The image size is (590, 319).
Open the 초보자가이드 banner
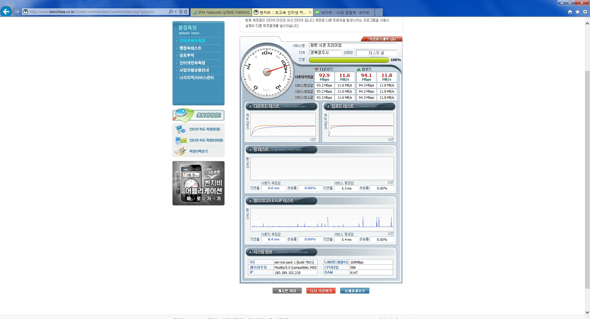(199, 115)
